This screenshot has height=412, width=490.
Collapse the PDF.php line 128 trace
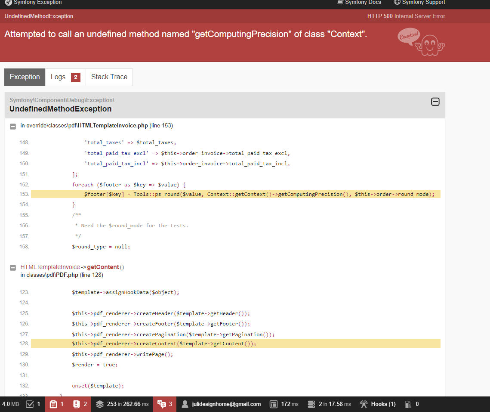pyautogui.click(x=13, y=268)
